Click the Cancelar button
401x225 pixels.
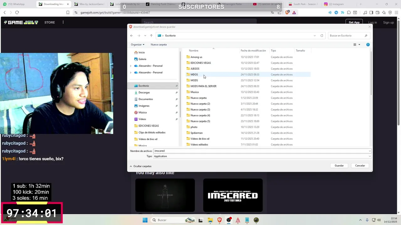(x=360, y=166)
